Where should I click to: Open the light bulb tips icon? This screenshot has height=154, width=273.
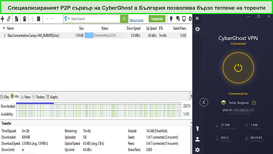click(x=171, y=18)
